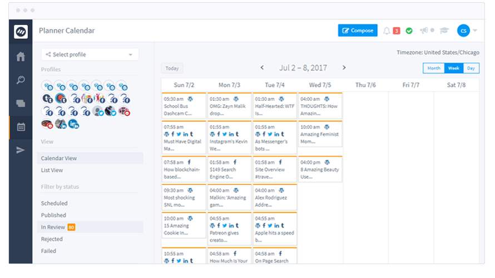Switch to Week view
The width and height of the screenshot is (495, 278).
click(x=454, y=68)
